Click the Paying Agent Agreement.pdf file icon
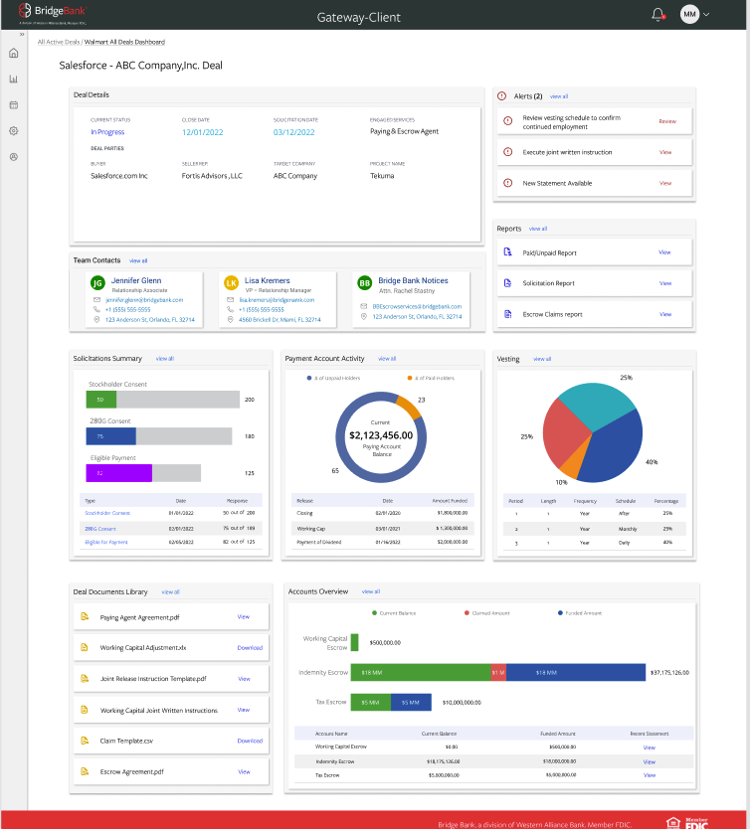The image size is (750, 829). coord(85,616)
